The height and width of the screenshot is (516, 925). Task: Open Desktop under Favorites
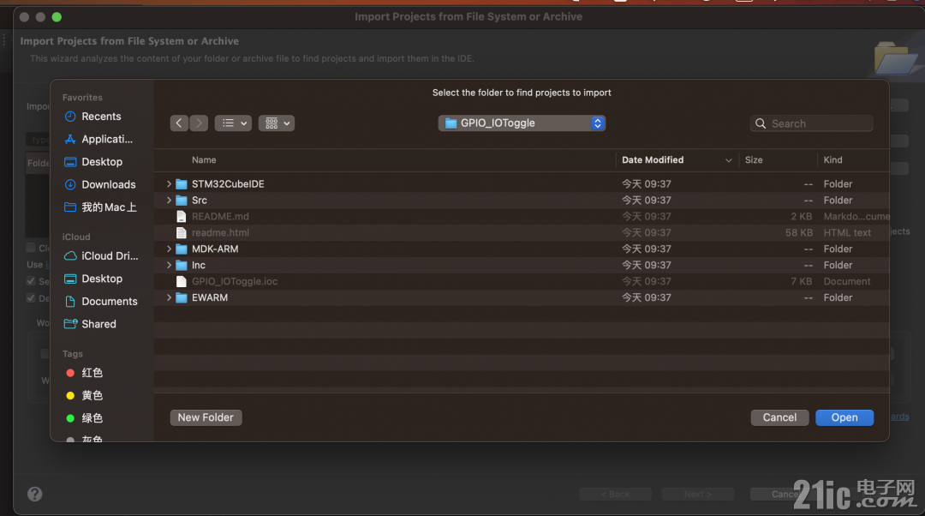101,162
